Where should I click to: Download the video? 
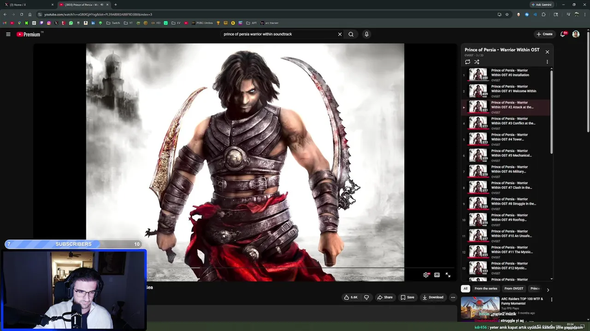433,297
